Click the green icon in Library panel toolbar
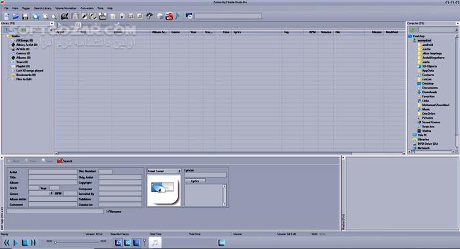The image size is (460, 249). pyautogui.click(x=22, y=30)
